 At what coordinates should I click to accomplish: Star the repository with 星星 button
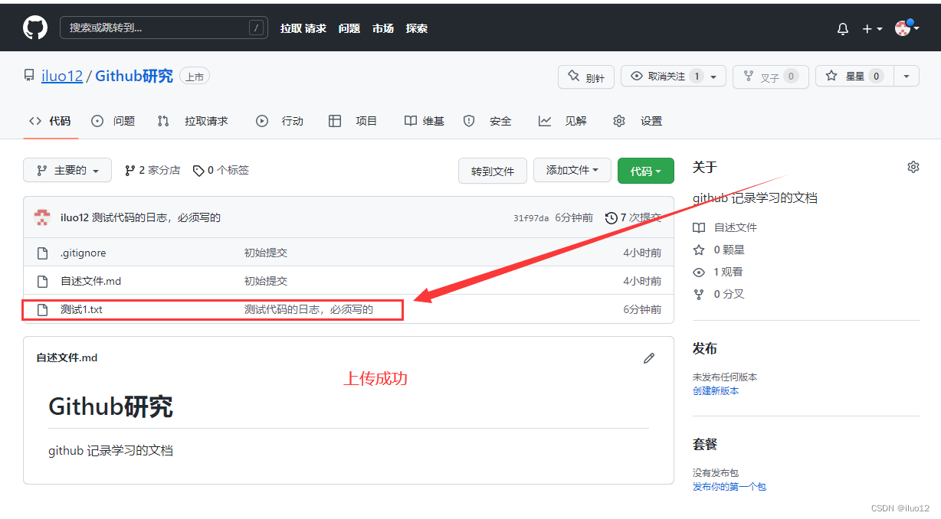point(854,77)
